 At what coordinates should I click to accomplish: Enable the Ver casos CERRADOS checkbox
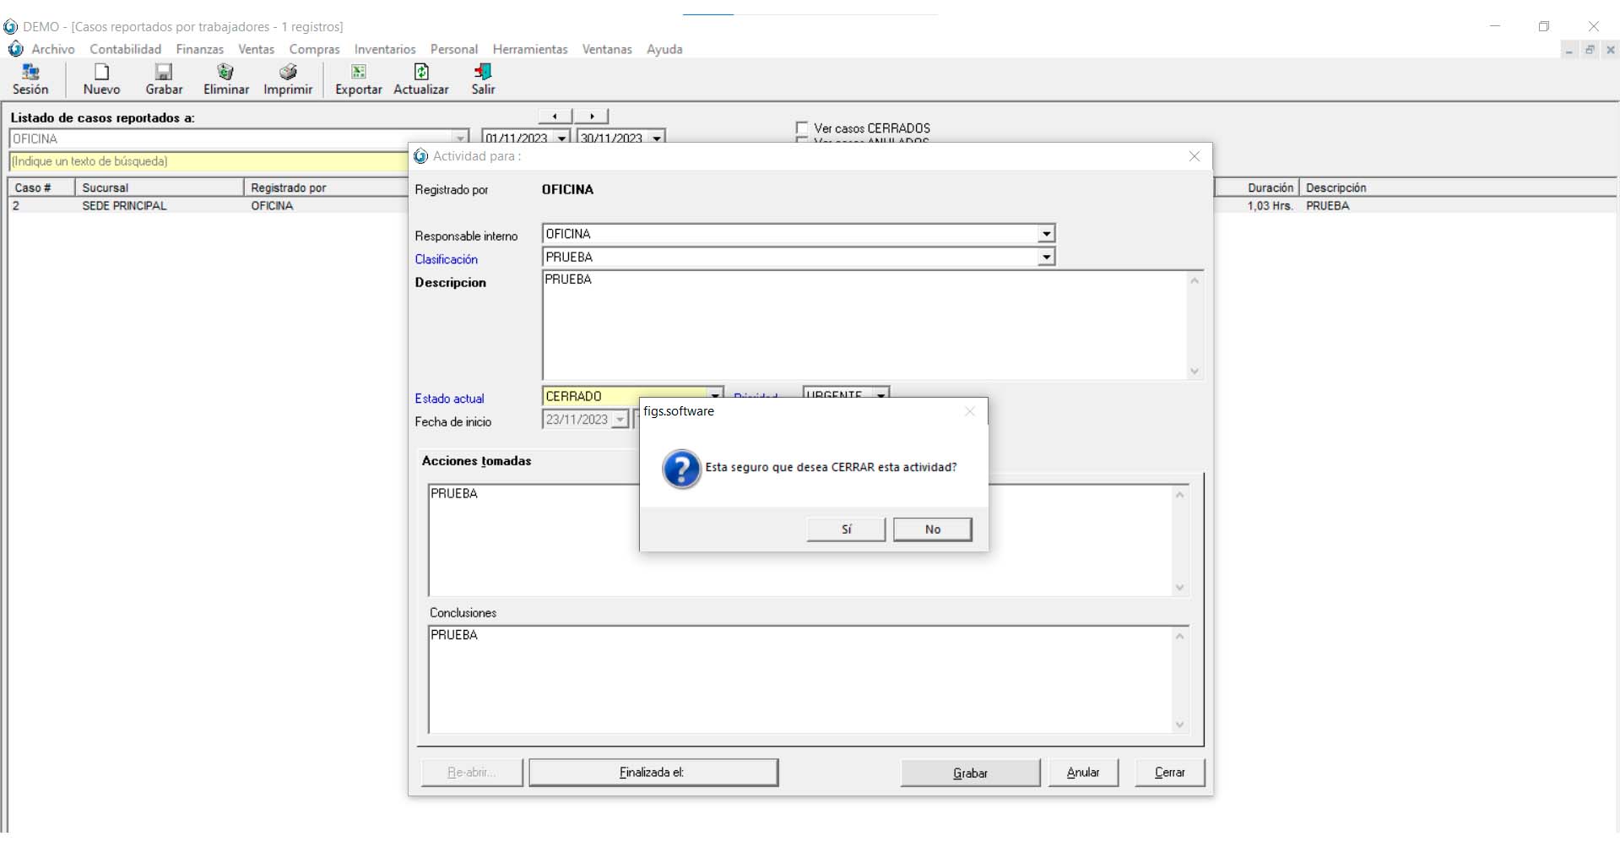pyautogui.click(x=802, y=128)
